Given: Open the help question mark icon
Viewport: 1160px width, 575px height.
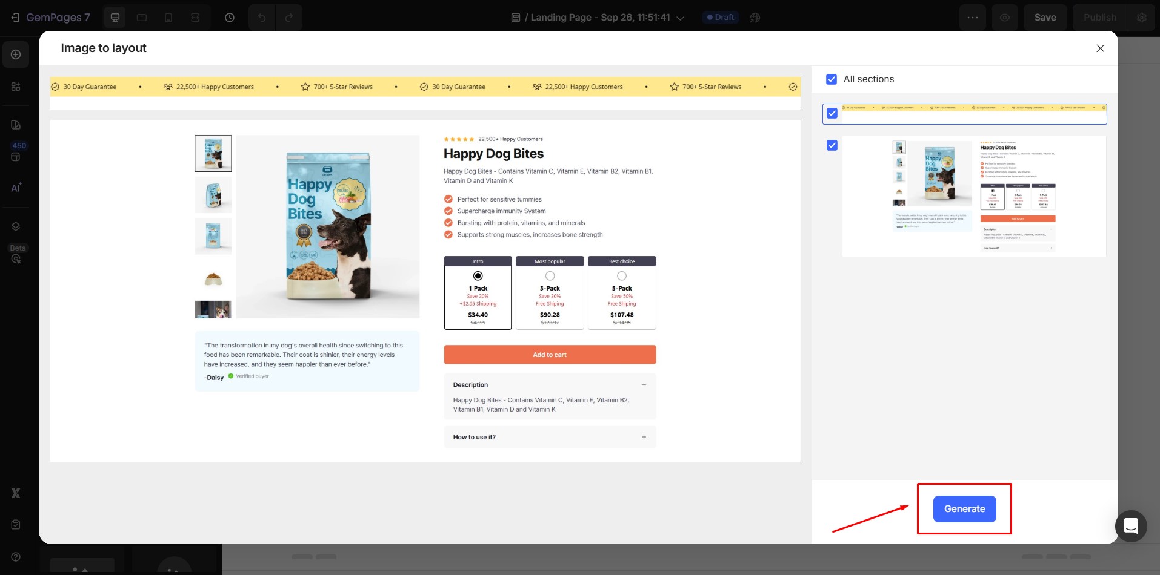Looking at the screenshot, I should point(16,557).
